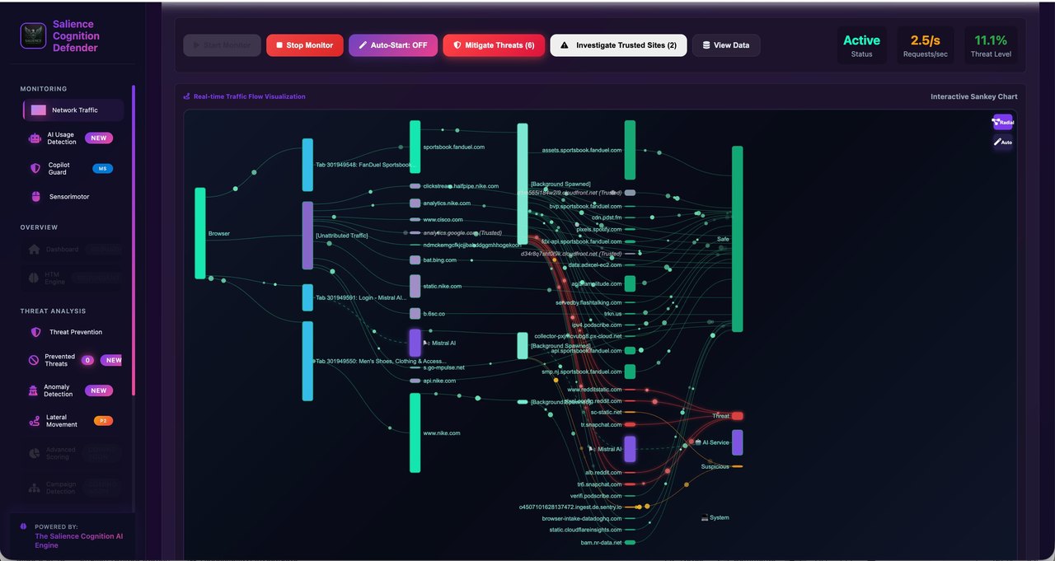Open Threat Prevention section
The height and width of the screenshot is (561, 1055).
pos(73,332)
